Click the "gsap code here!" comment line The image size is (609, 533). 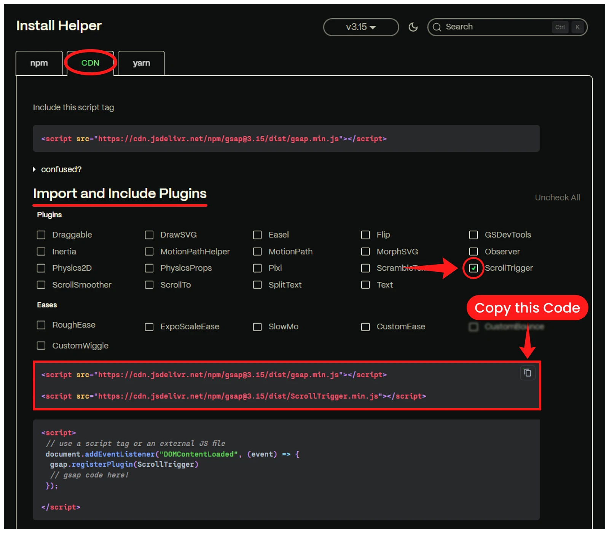pos(89,475)
